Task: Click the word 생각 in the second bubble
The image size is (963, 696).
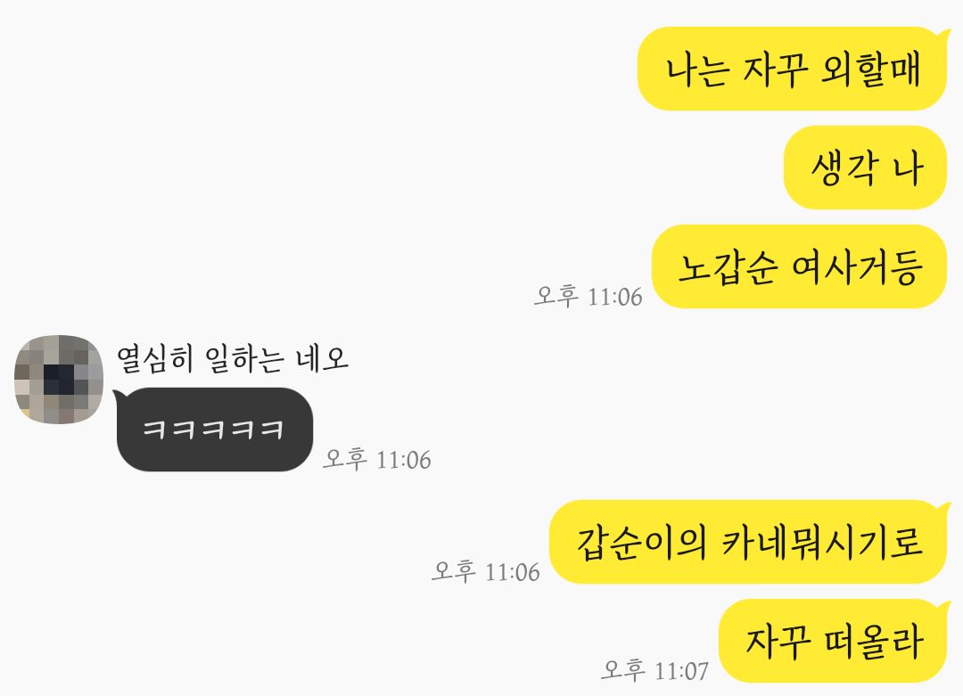Action: coord(844,168)
